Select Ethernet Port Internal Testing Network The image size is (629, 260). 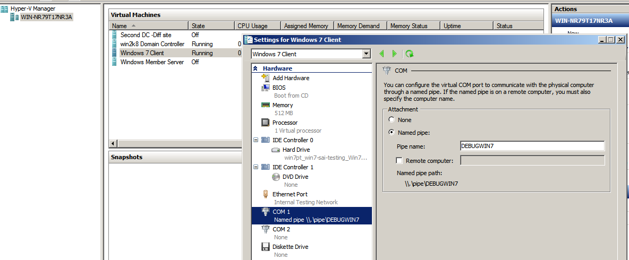pos(311,198)
